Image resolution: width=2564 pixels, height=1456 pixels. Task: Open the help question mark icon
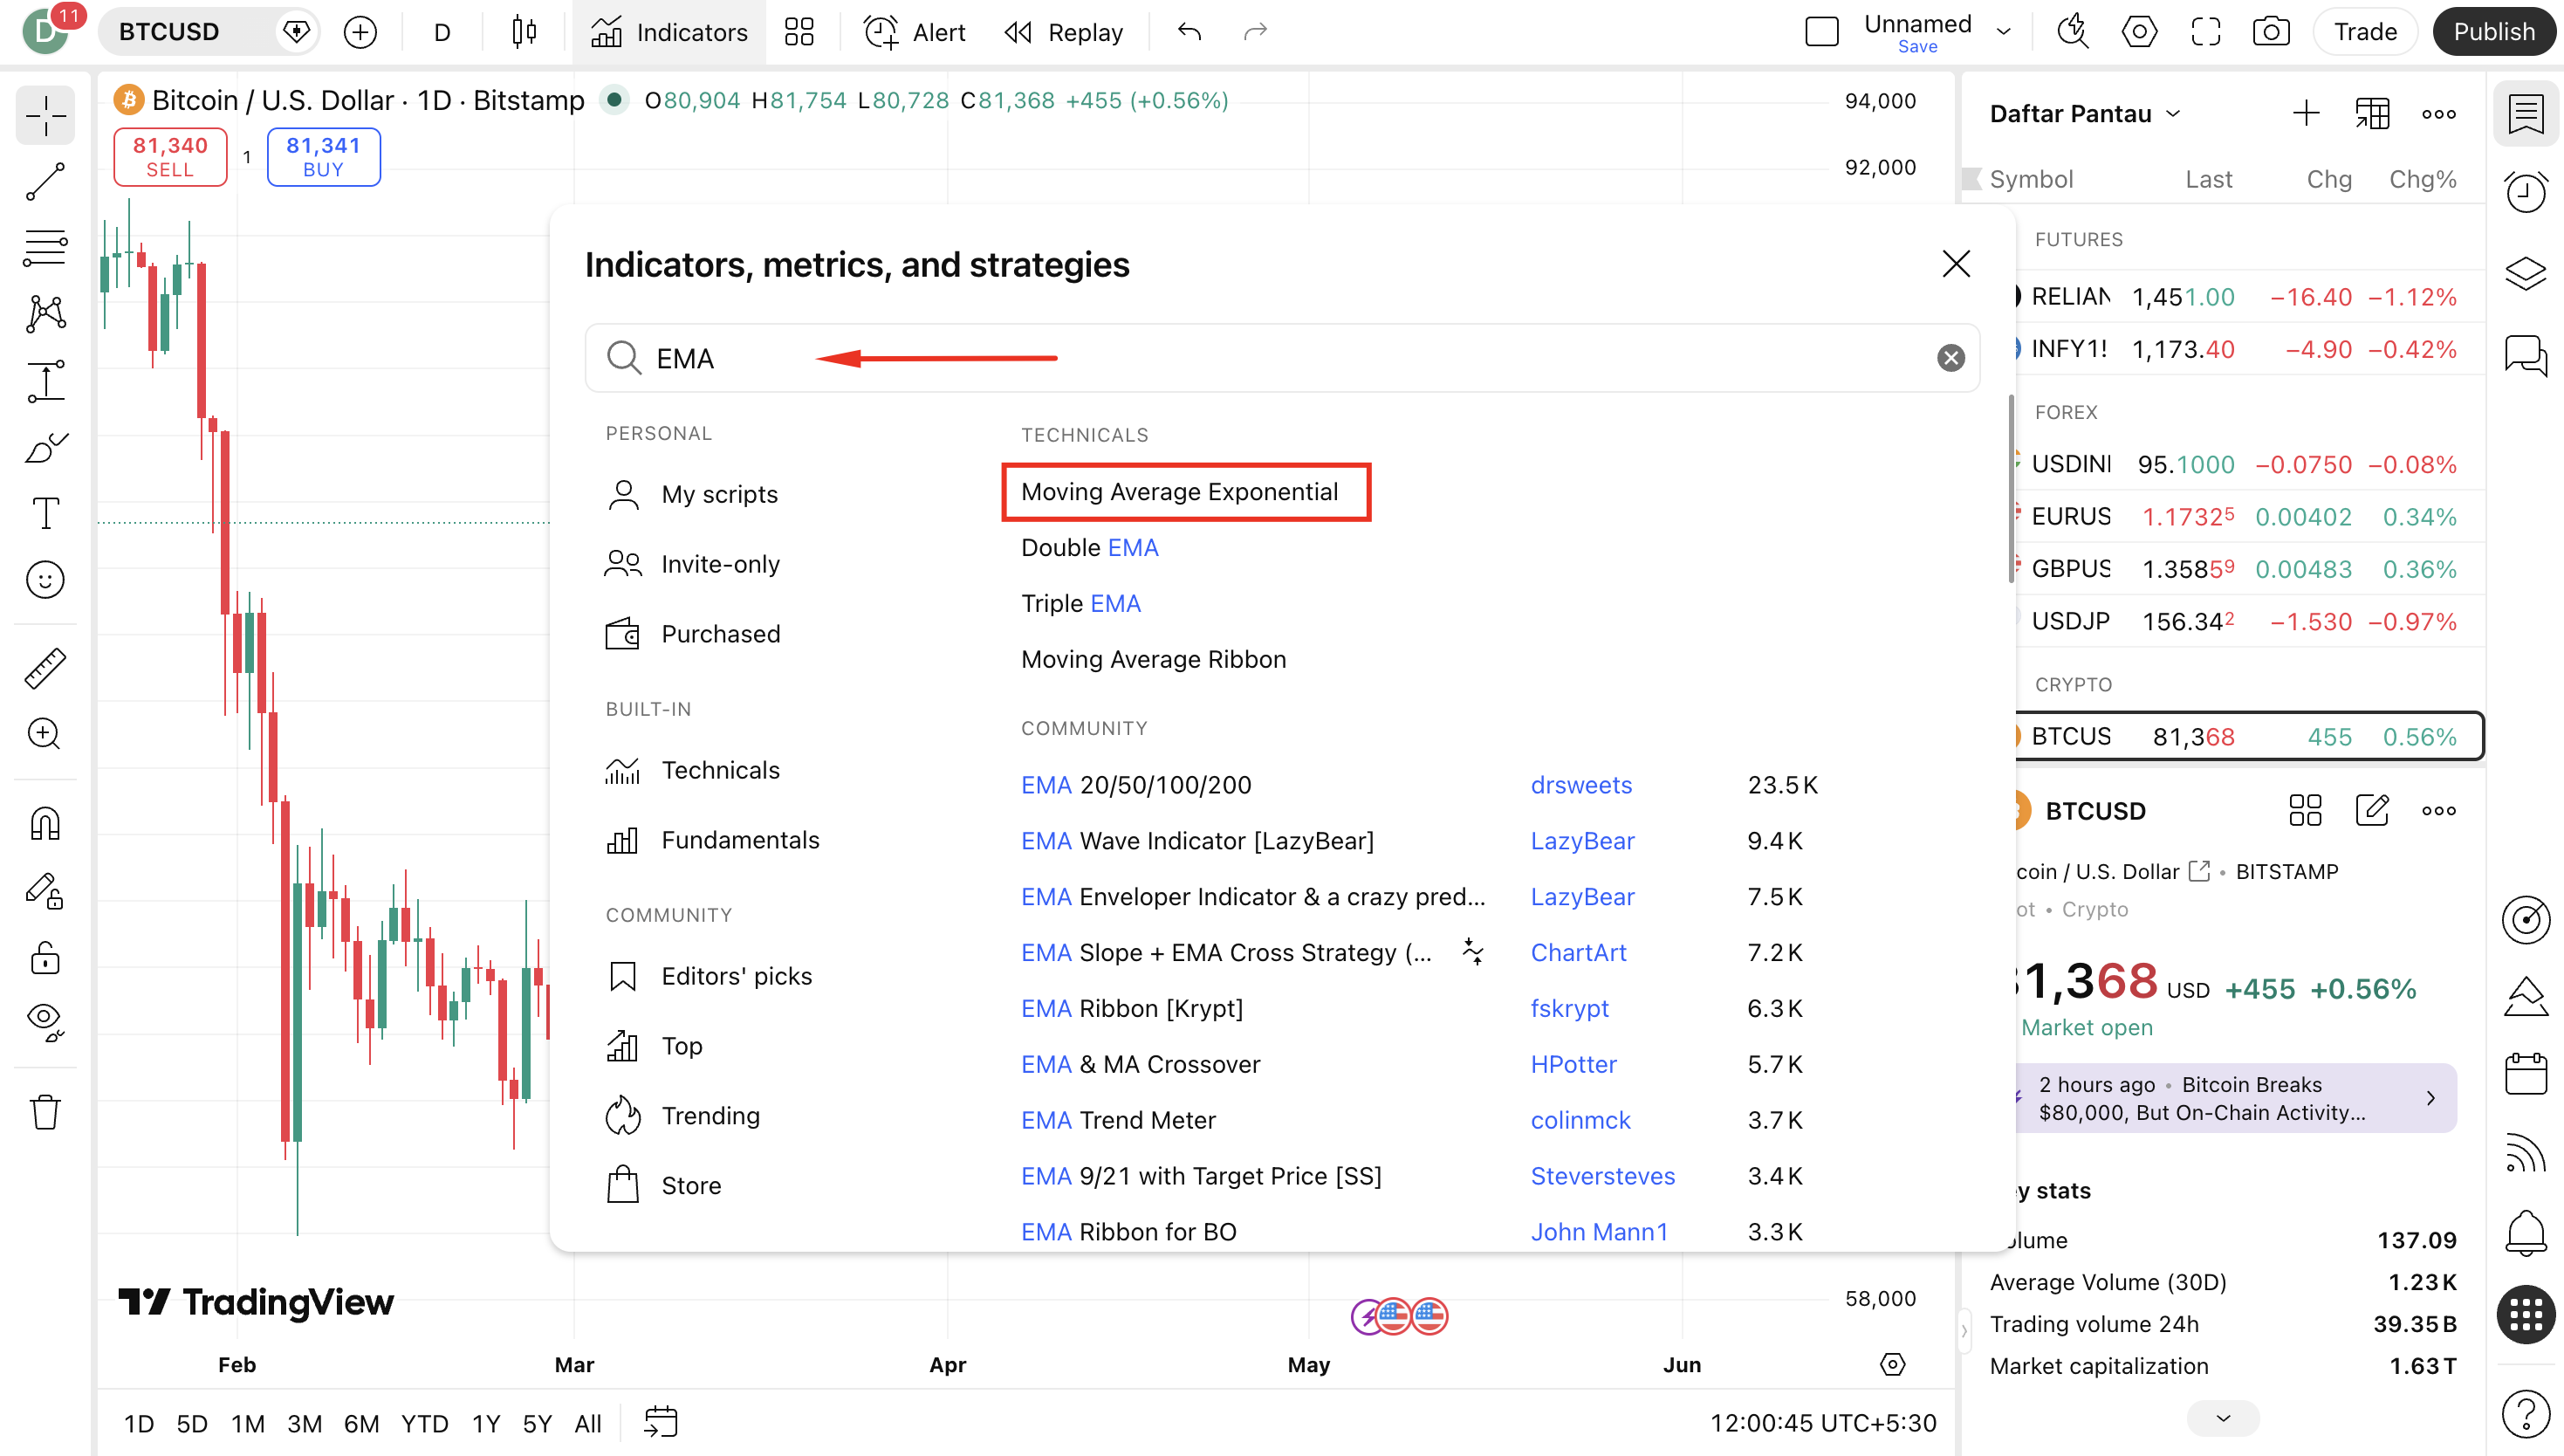[x=2526, y=1415]
